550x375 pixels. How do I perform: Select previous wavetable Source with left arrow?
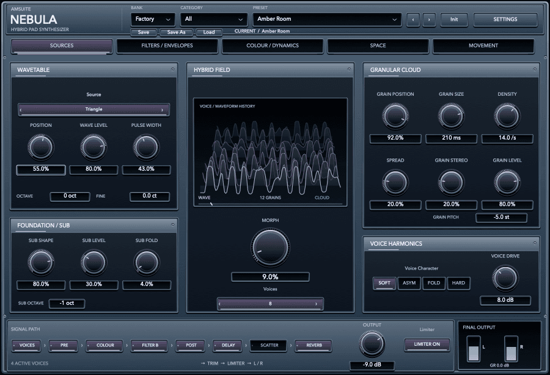21,110
